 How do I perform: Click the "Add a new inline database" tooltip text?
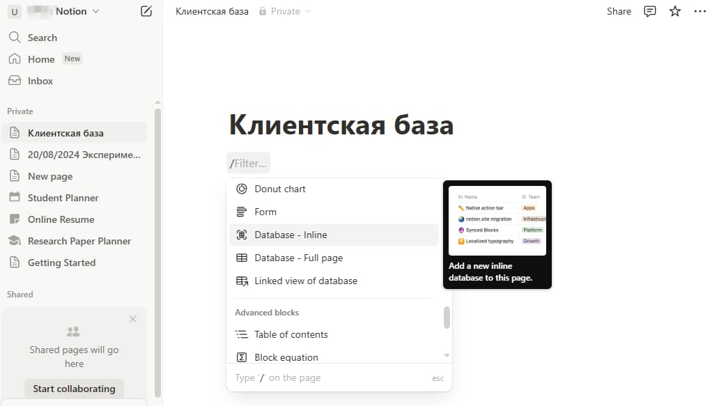point(490,272)
